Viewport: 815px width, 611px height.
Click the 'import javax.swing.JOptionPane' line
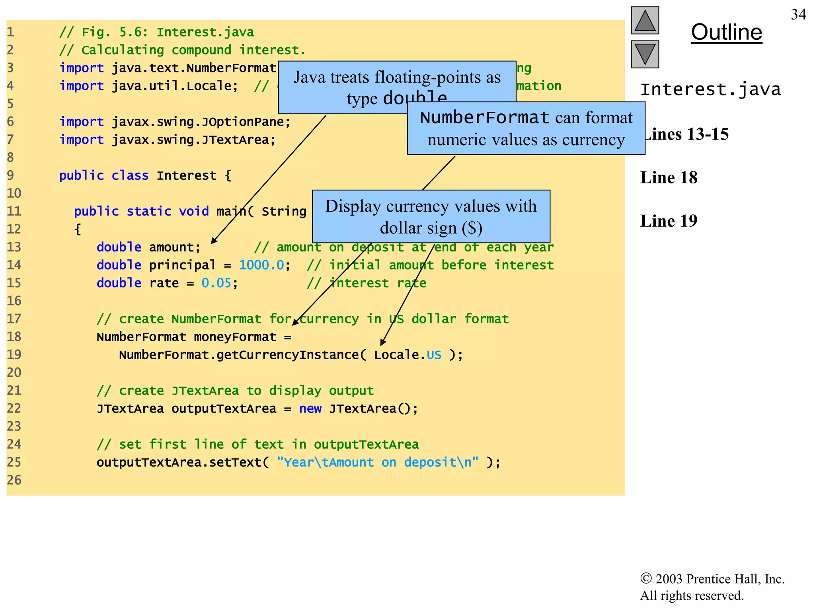pyautogui.click(x=175, y=122)
